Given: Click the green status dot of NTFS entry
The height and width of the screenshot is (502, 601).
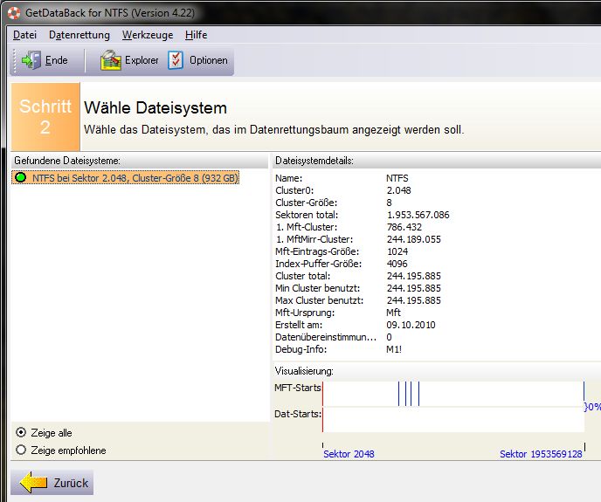Looking at the screenshot, I should click(x=20, y=177).
